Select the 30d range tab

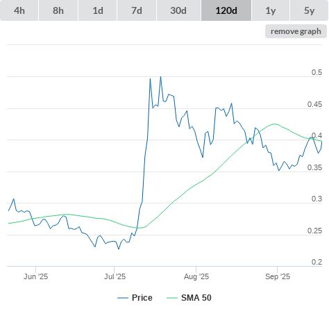coord(178,10)
